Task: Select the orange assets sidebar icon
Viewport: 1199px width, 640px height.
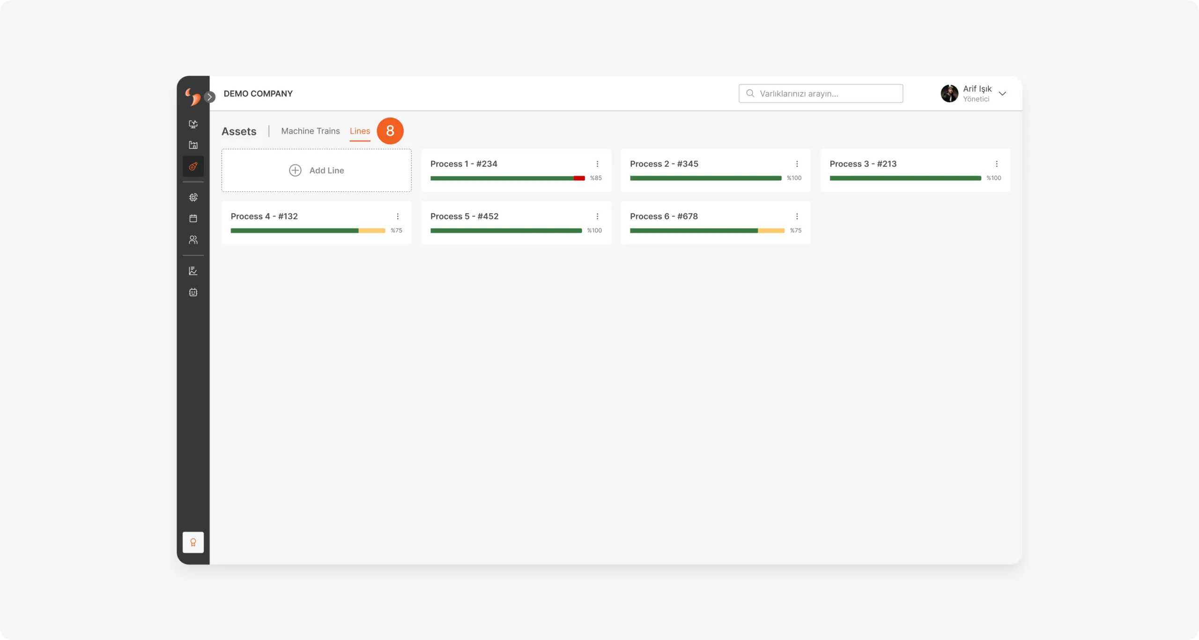Action: [x=193, y=166]
